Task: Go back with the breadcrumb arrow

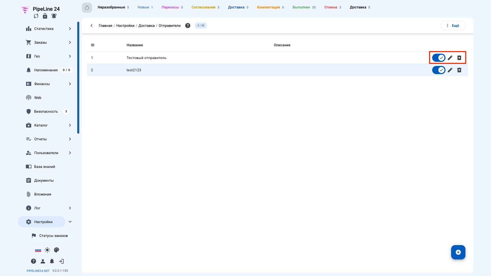Action: click(x=92, y=26)
